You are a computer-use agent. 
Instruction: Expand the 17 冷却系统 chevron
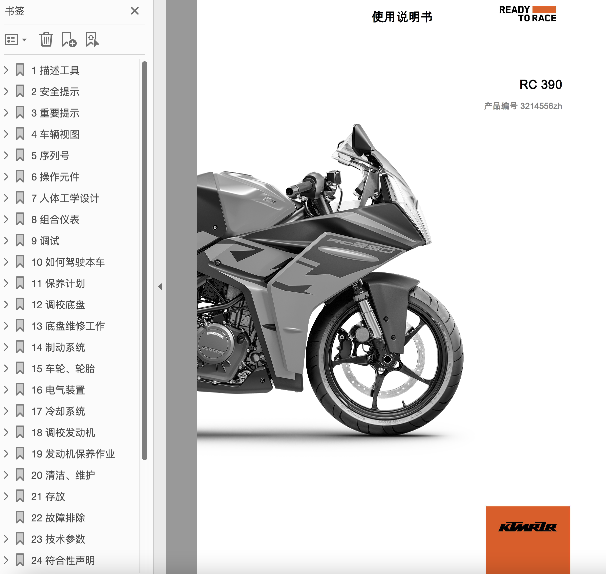tap(6, 411)
